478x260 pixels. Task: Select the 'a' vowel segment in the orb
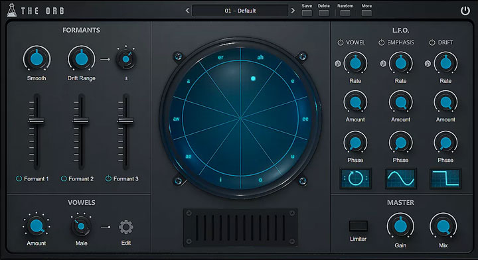pos(189,81)
